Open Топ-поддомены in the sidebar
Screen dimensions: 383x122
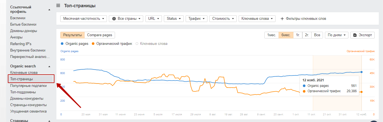[x=23, y=92]
